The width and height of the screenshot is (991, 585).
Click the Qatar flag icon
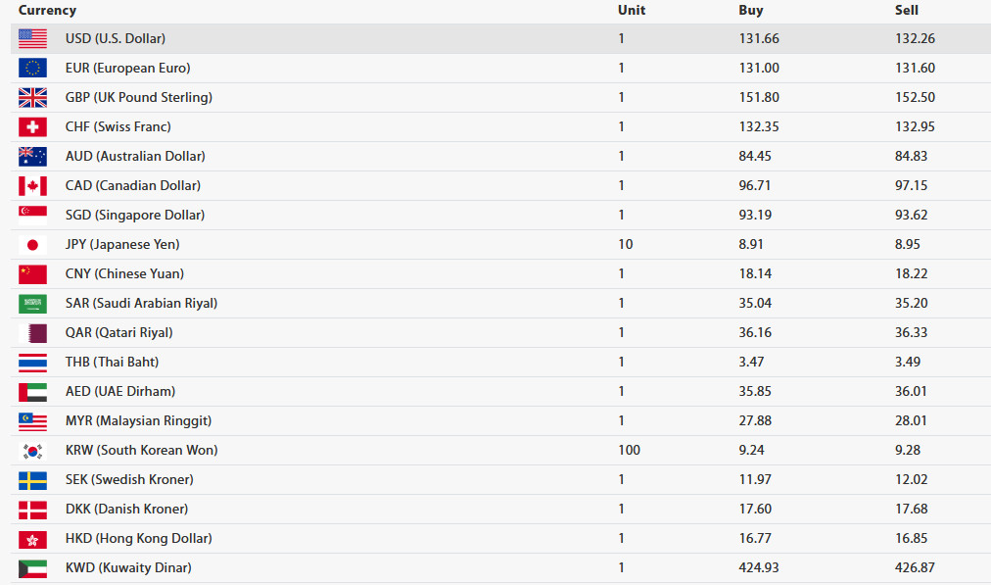point(33,332)
